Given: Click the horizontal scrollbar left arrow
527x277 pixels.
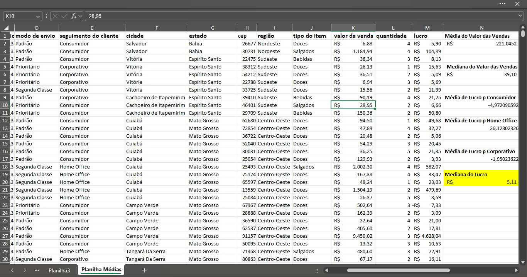Looking at the screenshot, I should pos(327,270).
